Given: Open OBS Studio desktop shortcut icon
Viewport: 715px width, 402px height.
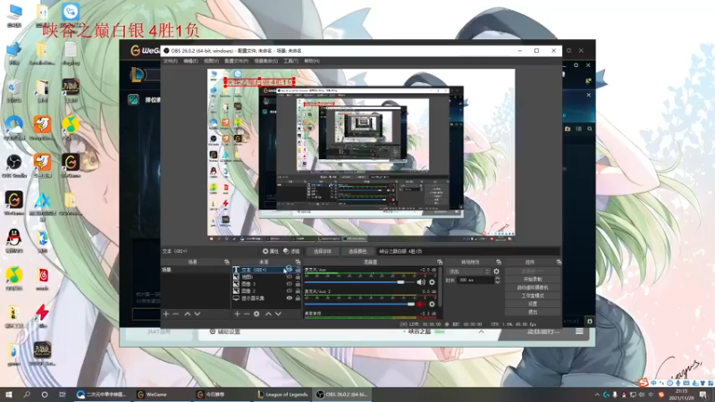Looking at the screenshot, I should click(x=14, y=165).
